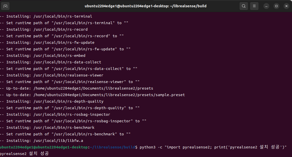Maximize the terminal window

[276, 6]
